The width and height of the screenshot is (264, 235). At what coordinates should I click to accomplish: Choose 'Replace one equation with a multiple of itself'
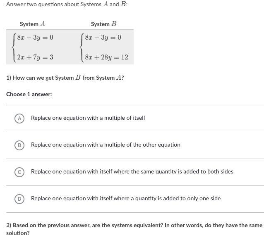pyautogui.click(x=88, y=118)
